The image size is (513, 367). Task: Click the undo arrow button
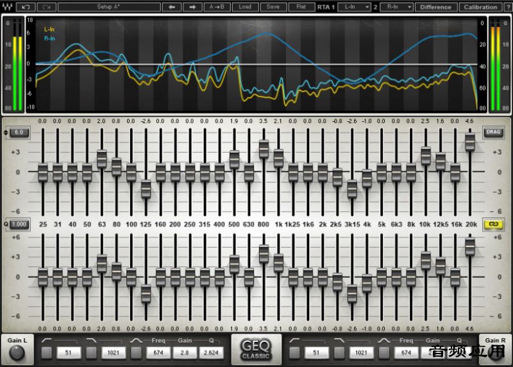[x=25, y=7]
